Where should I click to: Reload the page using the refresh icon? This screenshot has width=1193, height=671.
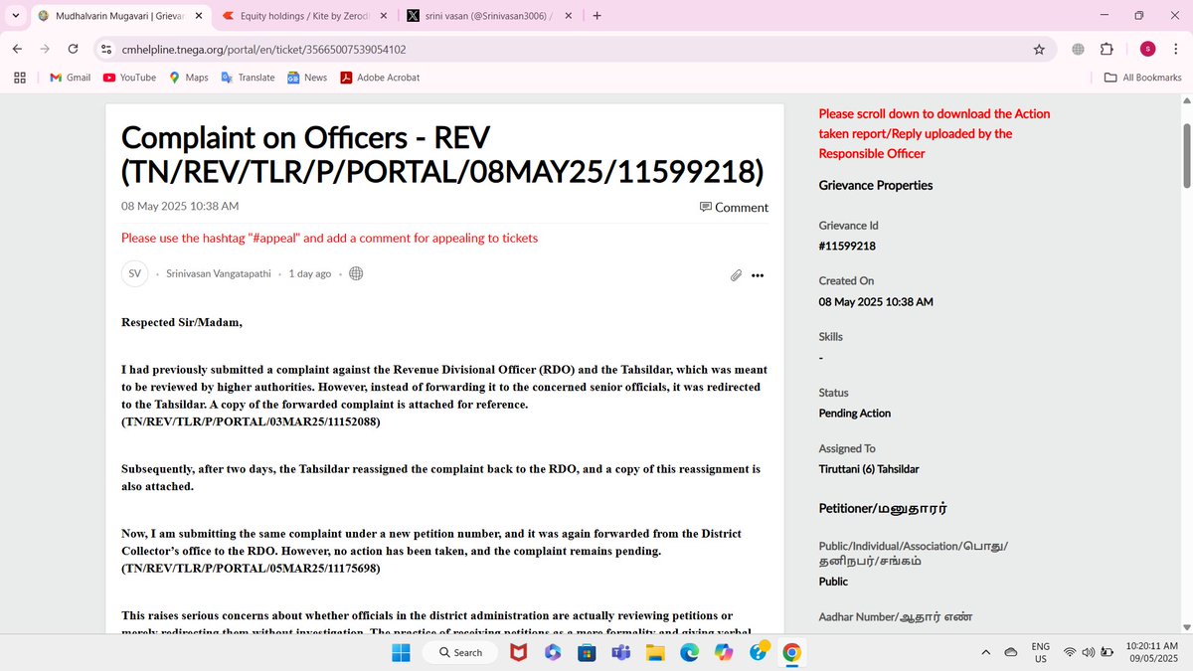click(x=73, y=49)
